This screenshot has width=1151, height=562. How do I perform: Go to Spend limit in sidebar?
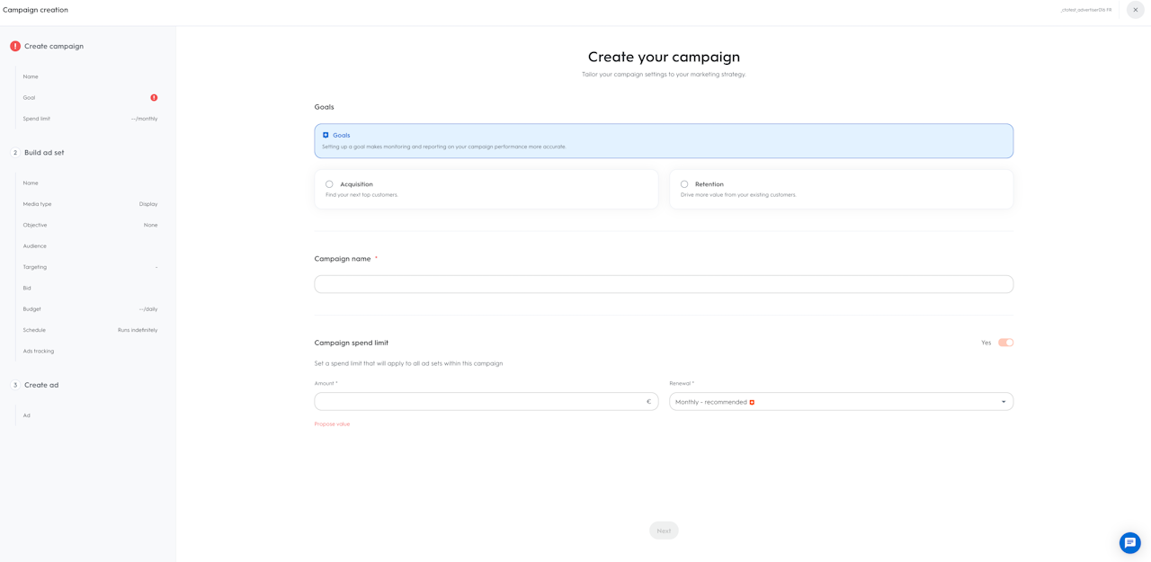tap(37, 119)
